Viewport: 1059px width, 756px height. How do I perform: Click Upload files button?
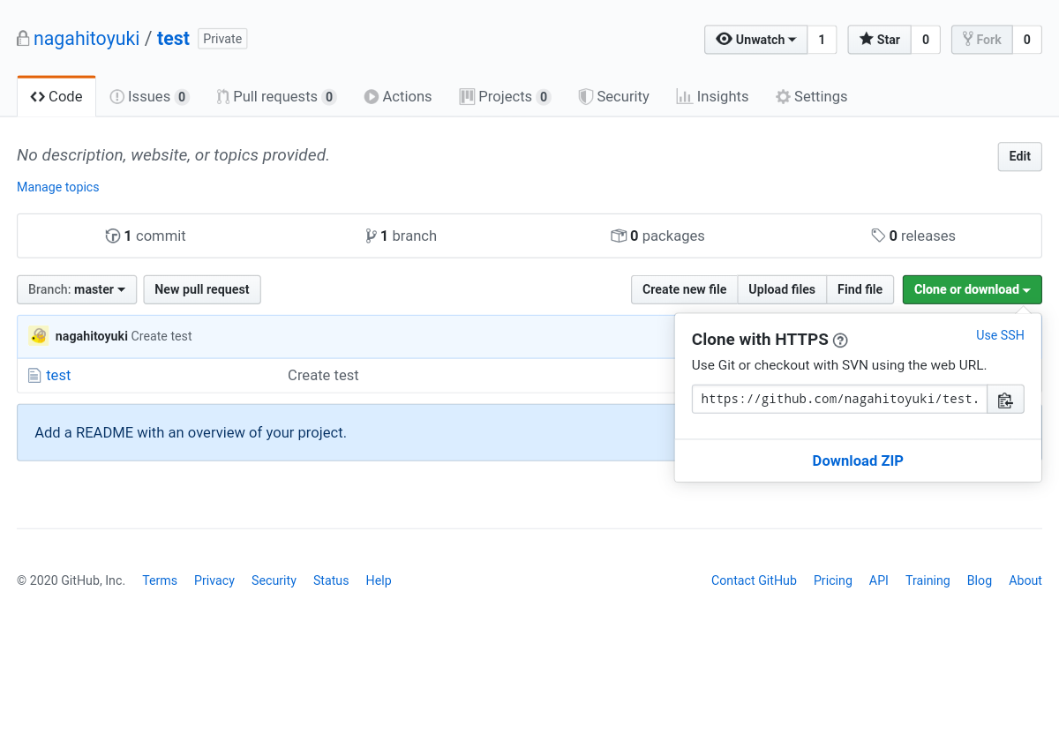pyautogui.click(x=782, y=289)
